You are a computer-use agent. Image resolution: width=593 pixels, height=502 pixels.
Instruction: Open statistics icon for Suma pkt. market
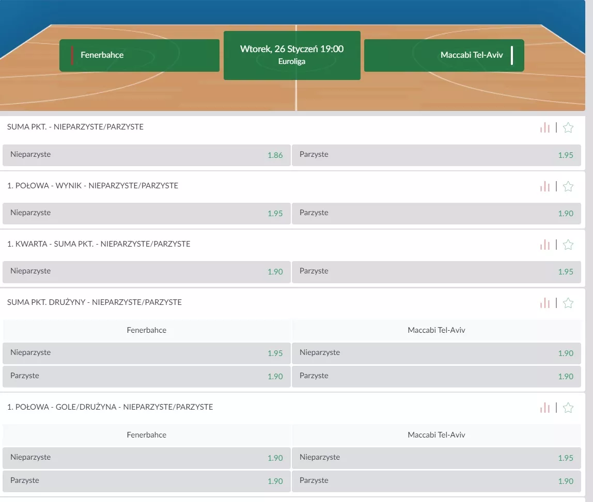(x=545, y=127)
